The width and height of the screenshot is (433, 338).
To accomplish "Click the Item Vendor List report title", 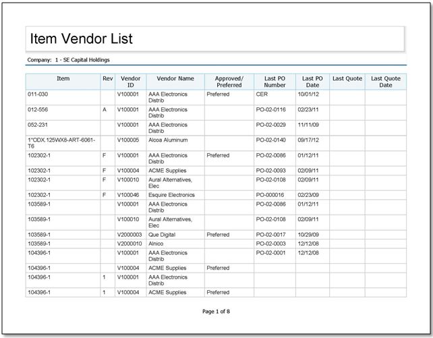I will click(x=80, y=38).
